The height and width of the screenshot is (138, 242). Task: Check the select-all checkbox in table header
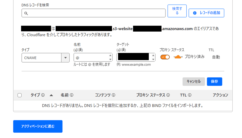tap(20, 95)
